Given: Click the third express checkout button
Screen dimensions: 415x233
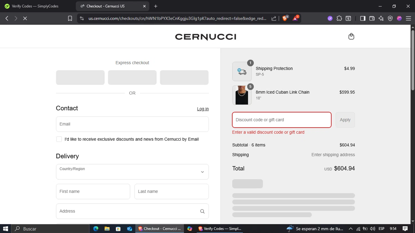Looking at the screenshot, I should 184,77.
